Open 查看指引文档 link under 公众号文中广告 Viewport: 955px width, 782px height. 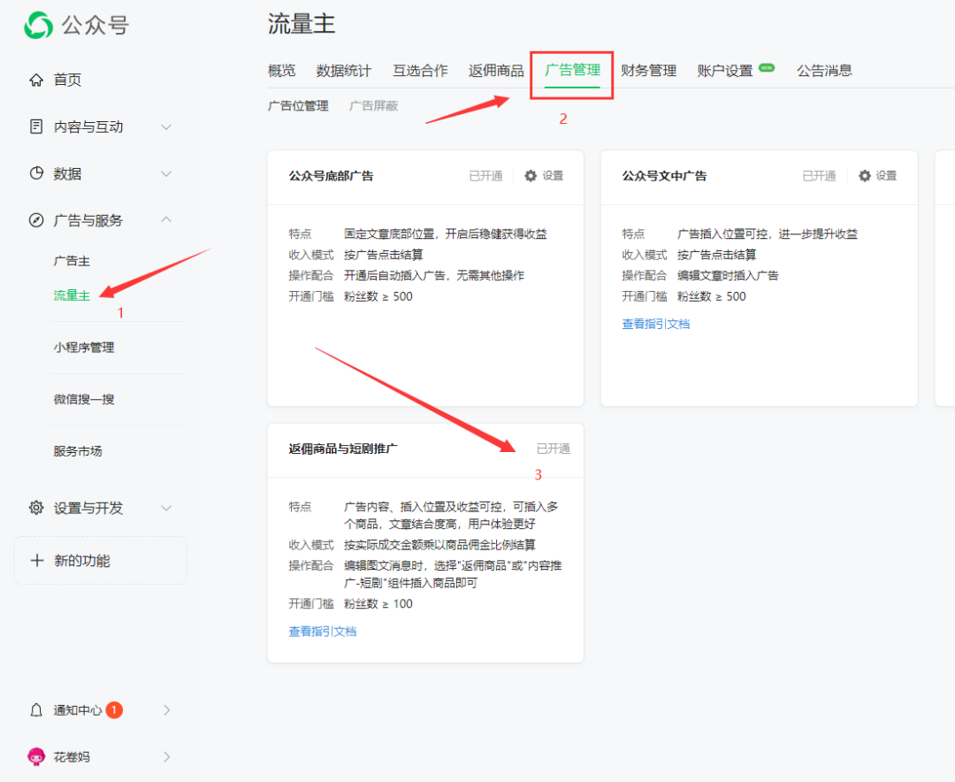(x=655, y=325)
